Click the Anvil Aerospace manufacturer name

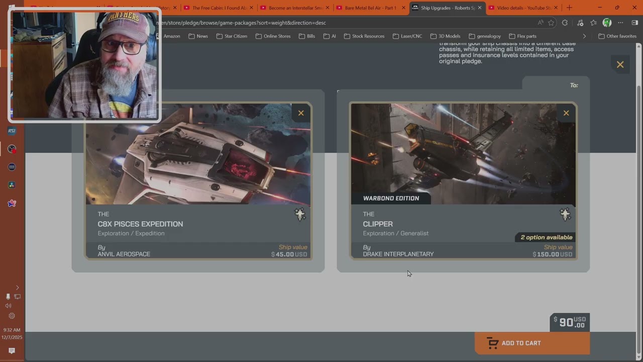click(x=124, y=254)
